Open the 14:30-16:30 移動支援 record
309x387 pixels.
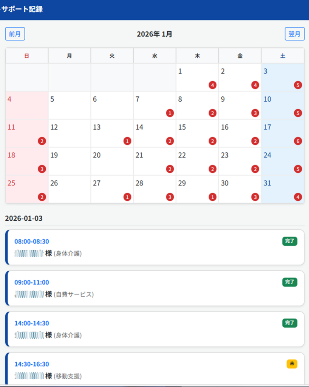click(151, 370)
